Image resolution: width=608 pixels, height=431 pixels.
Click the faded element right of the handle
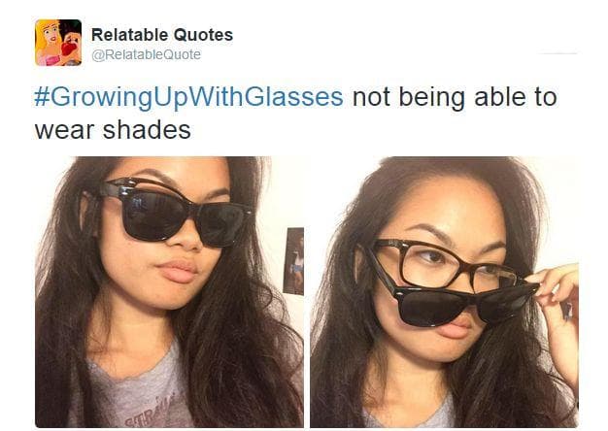pyautogui.click(x=558, y=53)
